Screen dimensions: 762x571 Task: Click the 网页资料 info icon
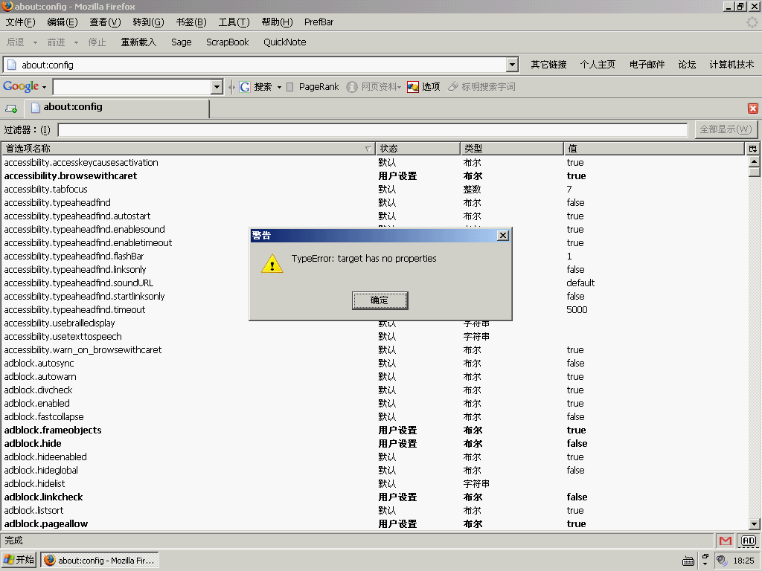point(352,87)
